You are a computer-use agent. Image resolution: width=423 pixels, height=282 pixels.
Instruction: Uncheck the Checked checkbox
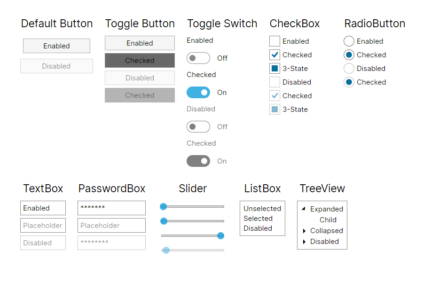pos(274,55)
